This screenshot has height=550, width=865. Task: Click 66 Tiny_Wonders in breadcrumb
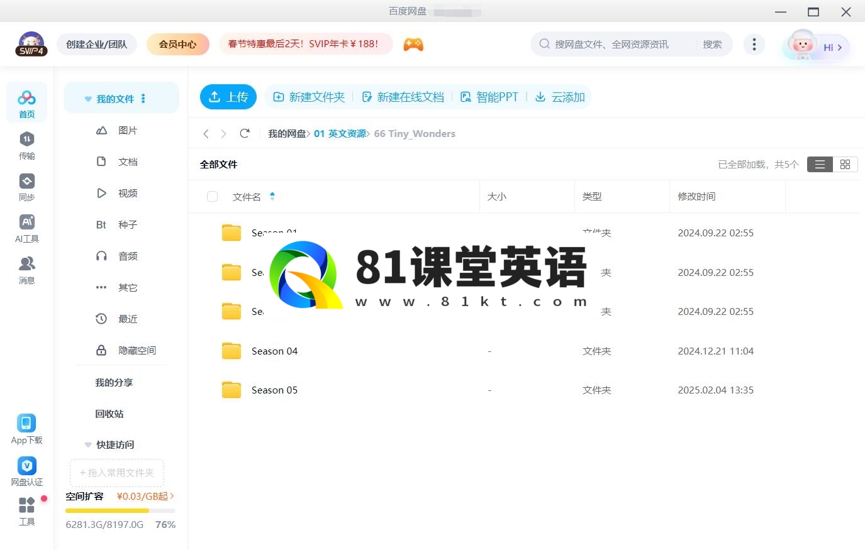click(x=415, y=133)
